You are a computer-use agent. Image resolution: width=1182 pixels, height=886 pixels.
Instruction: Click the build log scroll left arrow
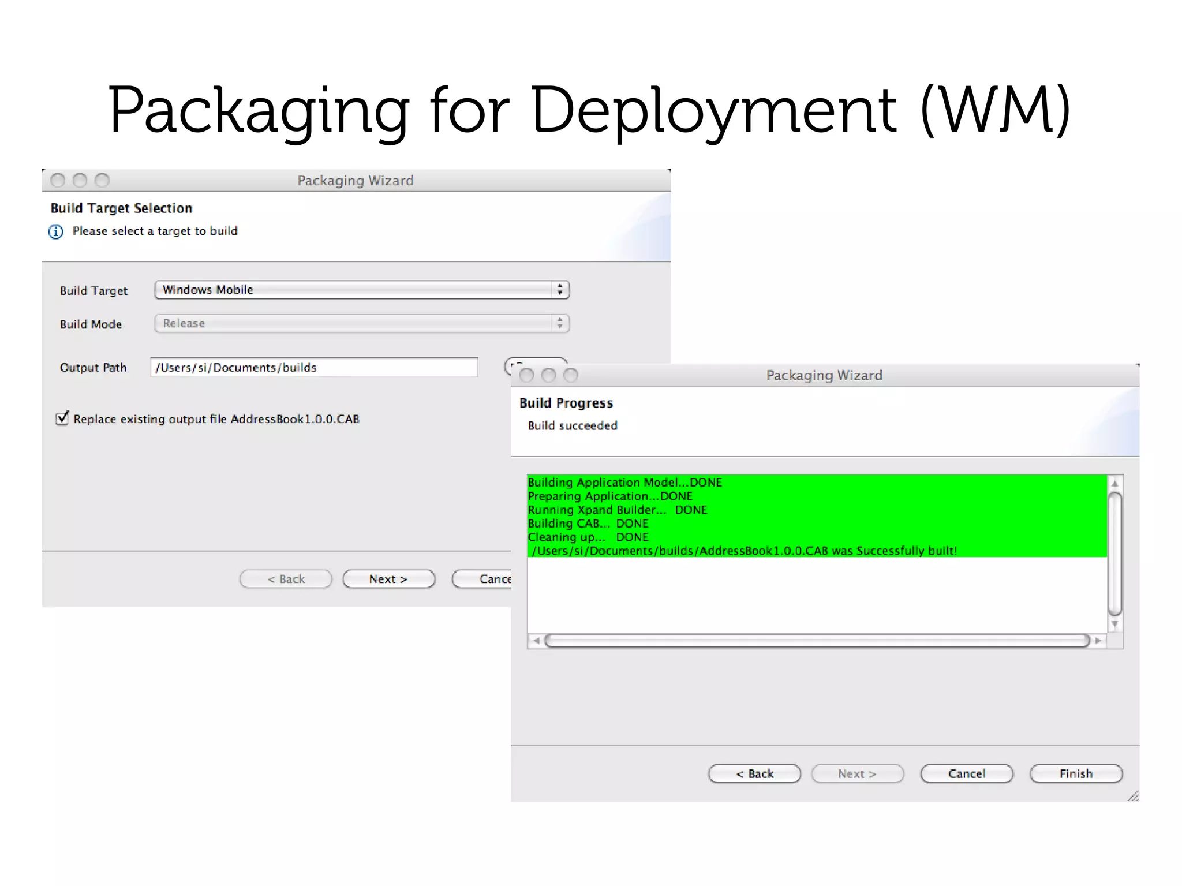click(x=536, y=640)
